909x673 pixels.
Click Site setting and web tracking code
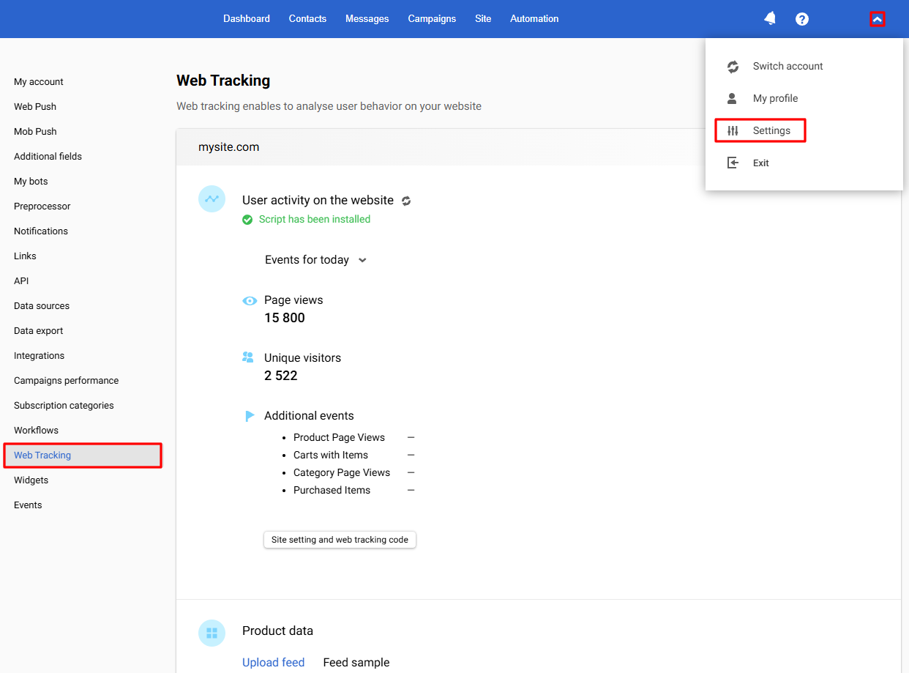340,540
